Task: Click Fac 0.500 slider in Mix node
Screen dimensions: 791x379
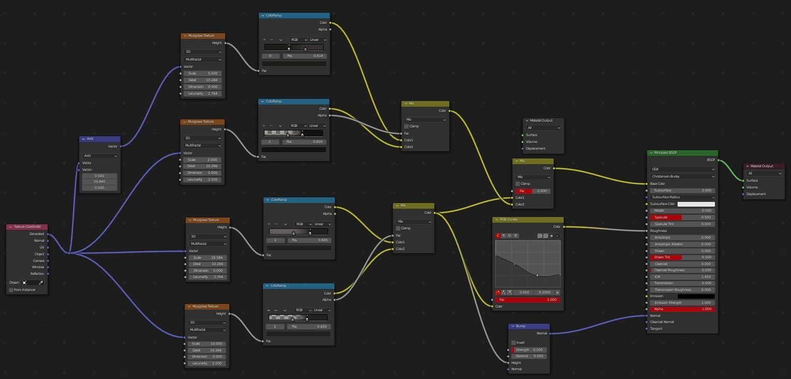Action: (533, 191)
